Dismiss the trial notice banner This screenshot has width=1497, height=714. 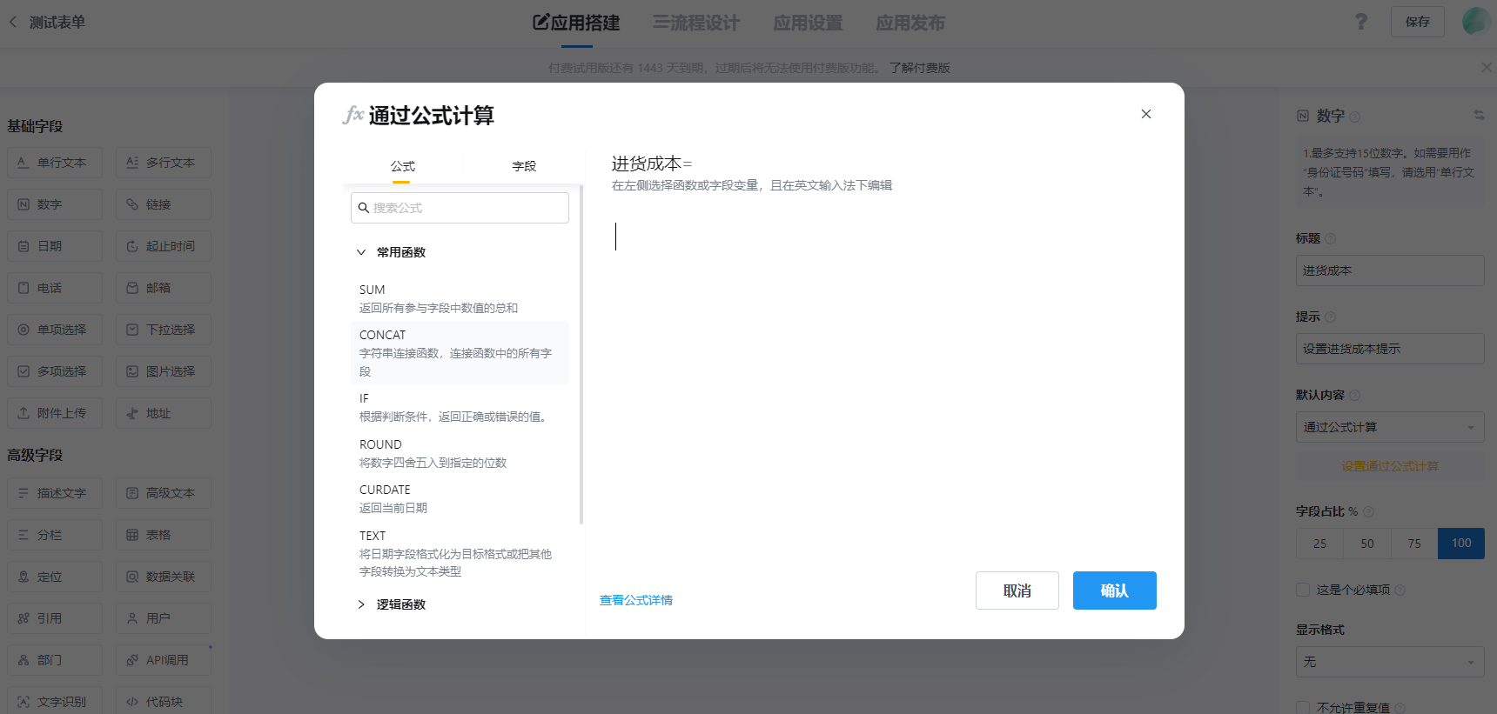tap(1487, 68)
